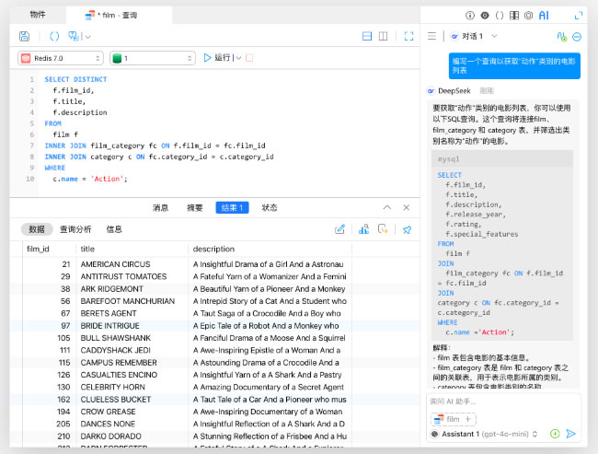Toggle full screen editor icon
The width and height of the screenshot is (598, 454).
(408, 36)
